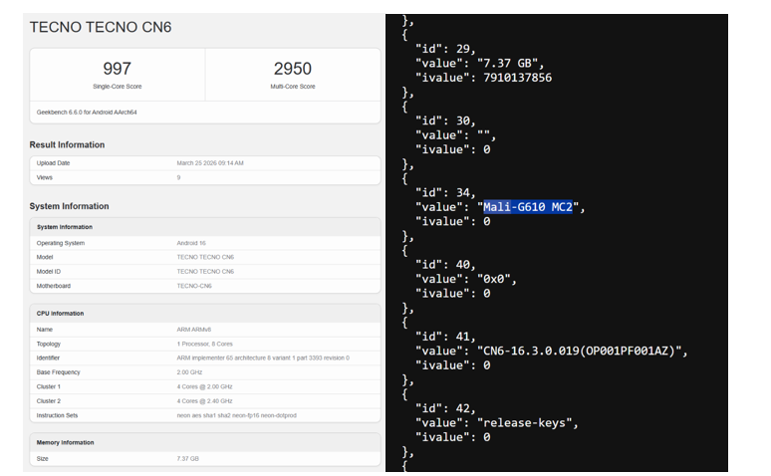Click the TECNO-CN6 motherboard value
Image resolution: width=771 pixels, height=476 pixels.
(194, 286)
